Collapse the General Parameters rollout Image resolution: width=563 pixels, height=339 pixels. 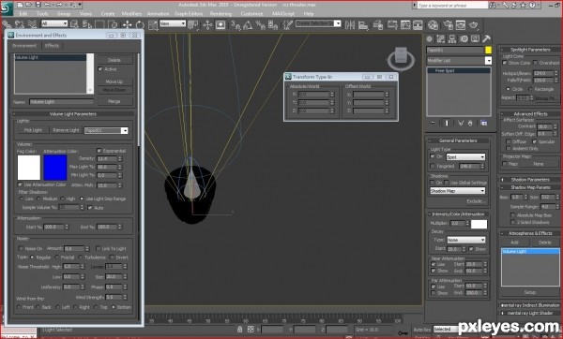click(x=458, y=140)
